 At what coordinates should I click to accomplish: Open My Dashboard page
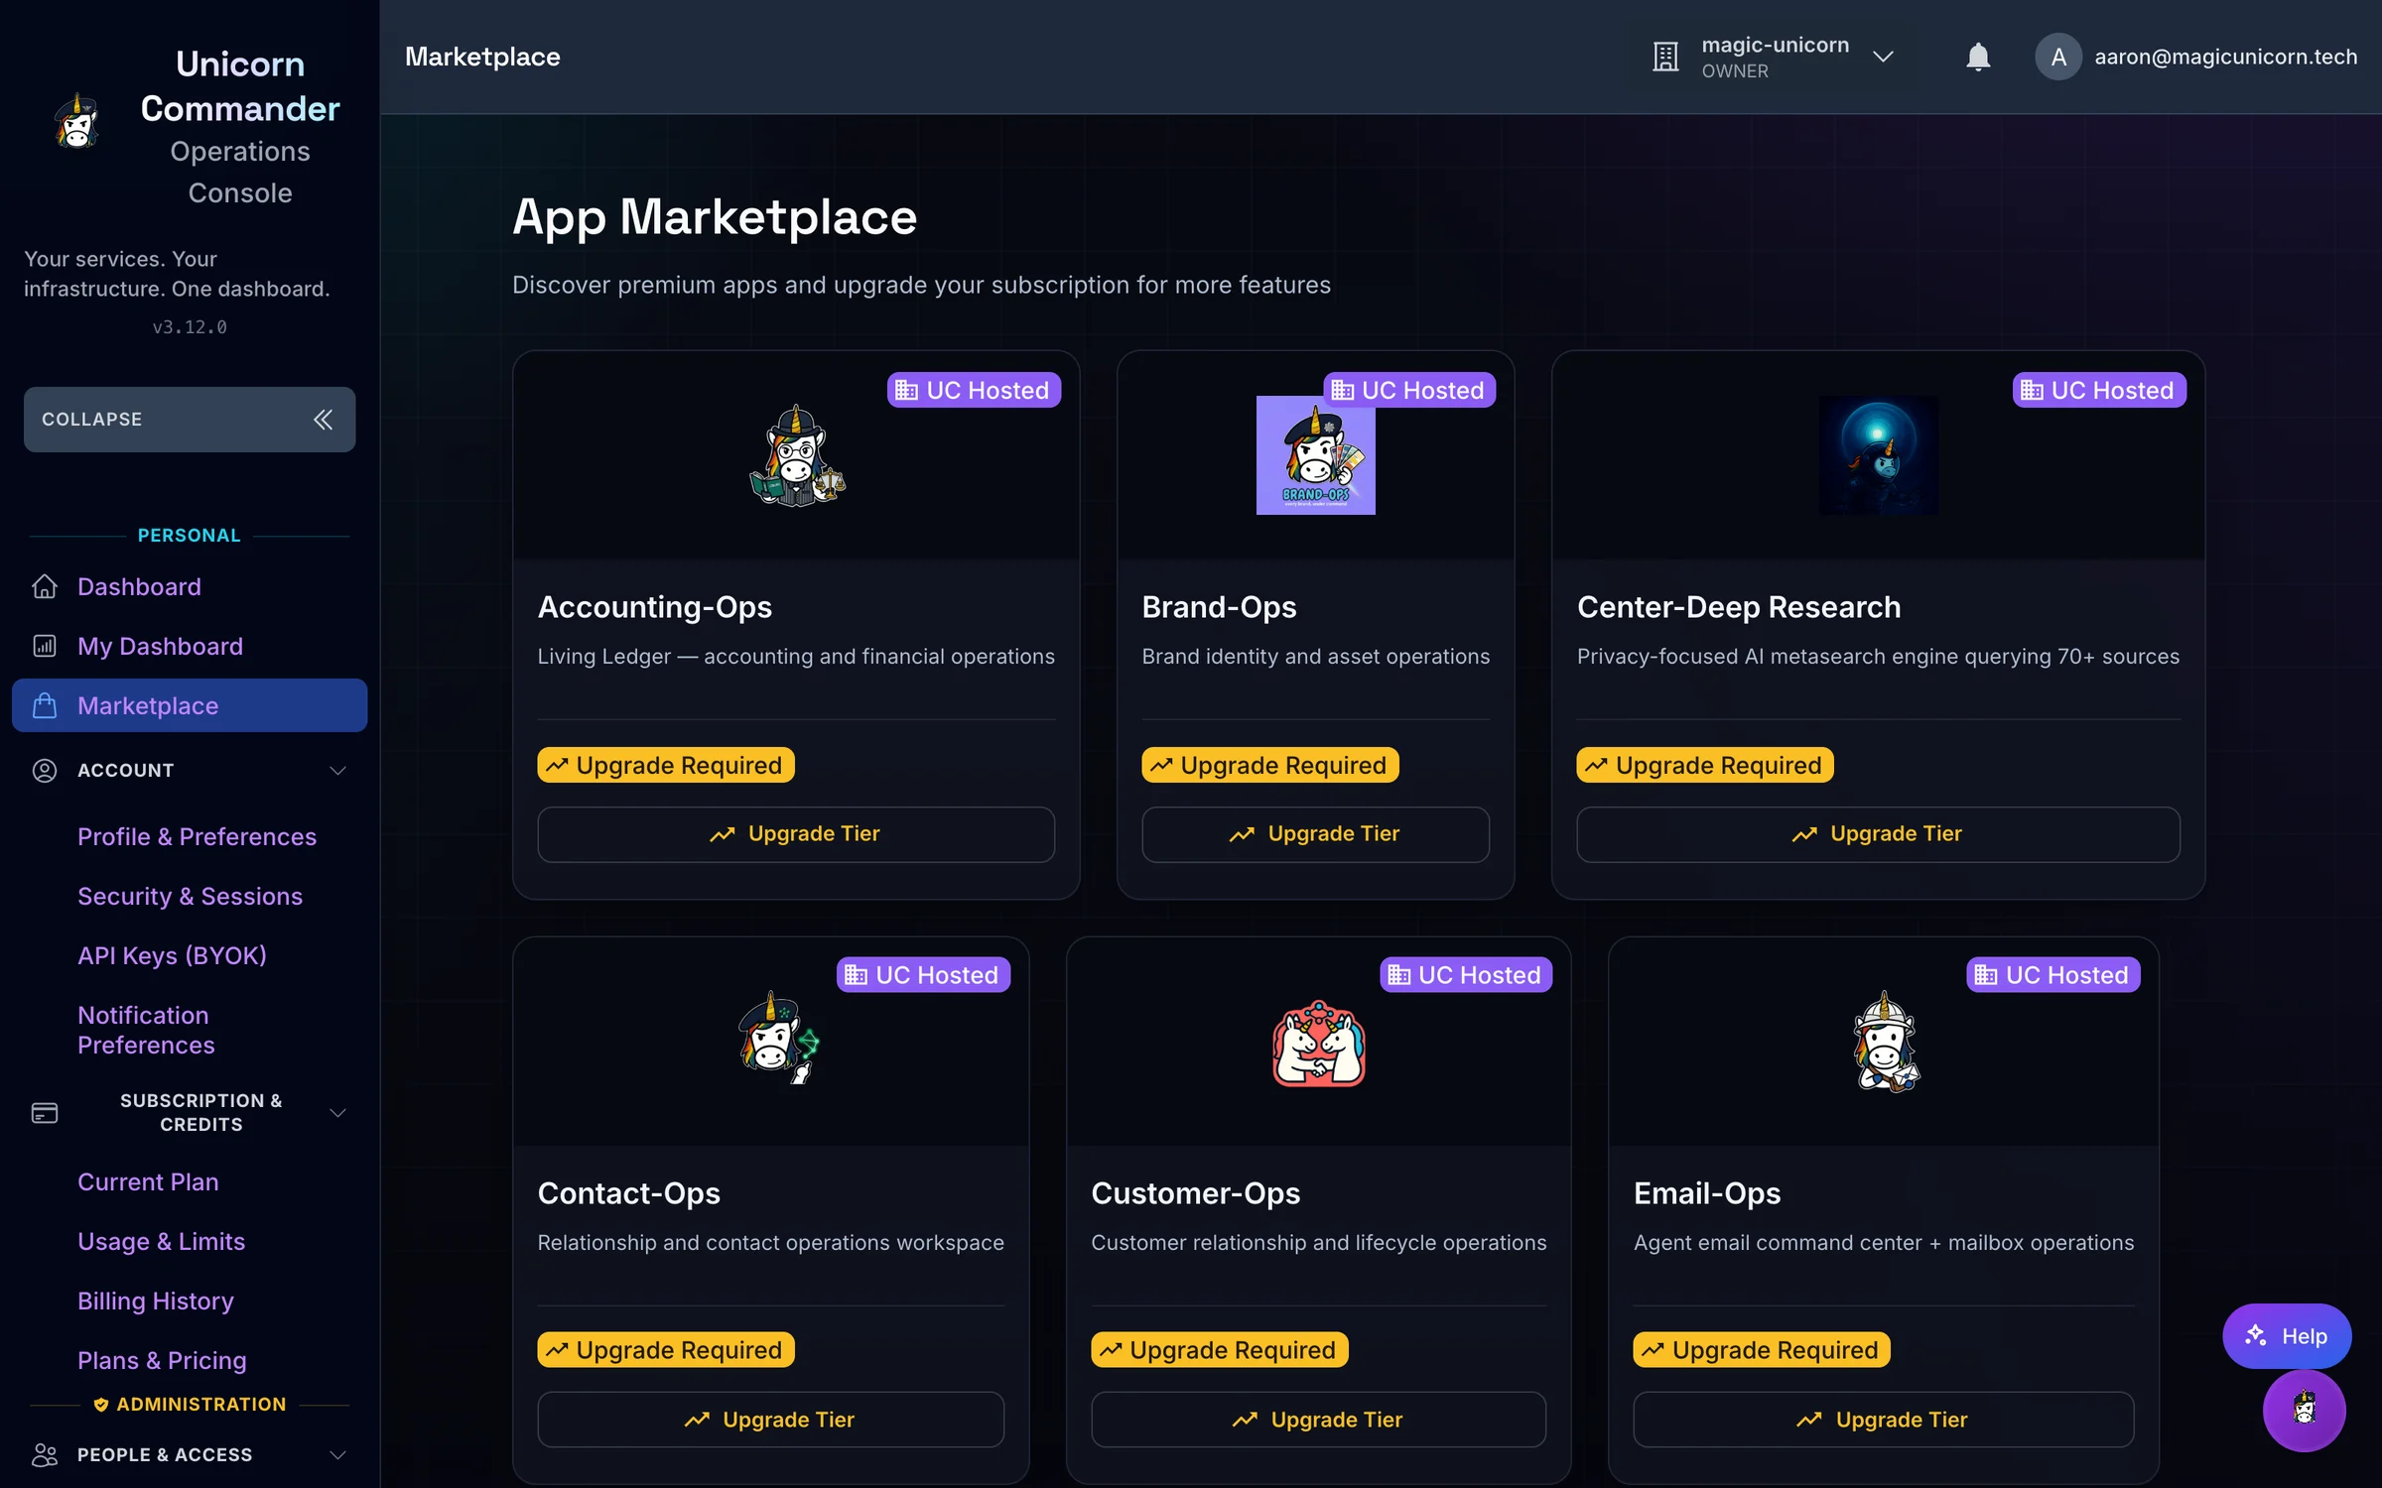coord(190,646)
